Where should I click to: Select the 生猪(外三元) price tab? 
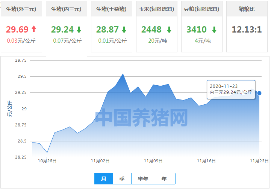pyautogui.click(x=21, y=27)
